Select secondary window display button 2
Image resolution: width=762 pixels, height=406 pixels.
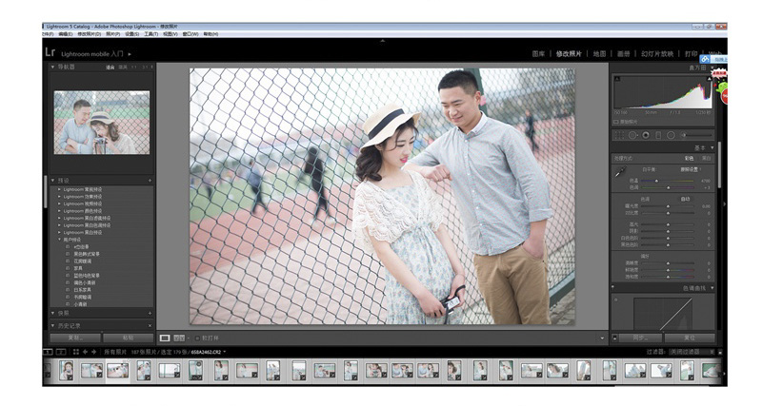pos(61,352)
